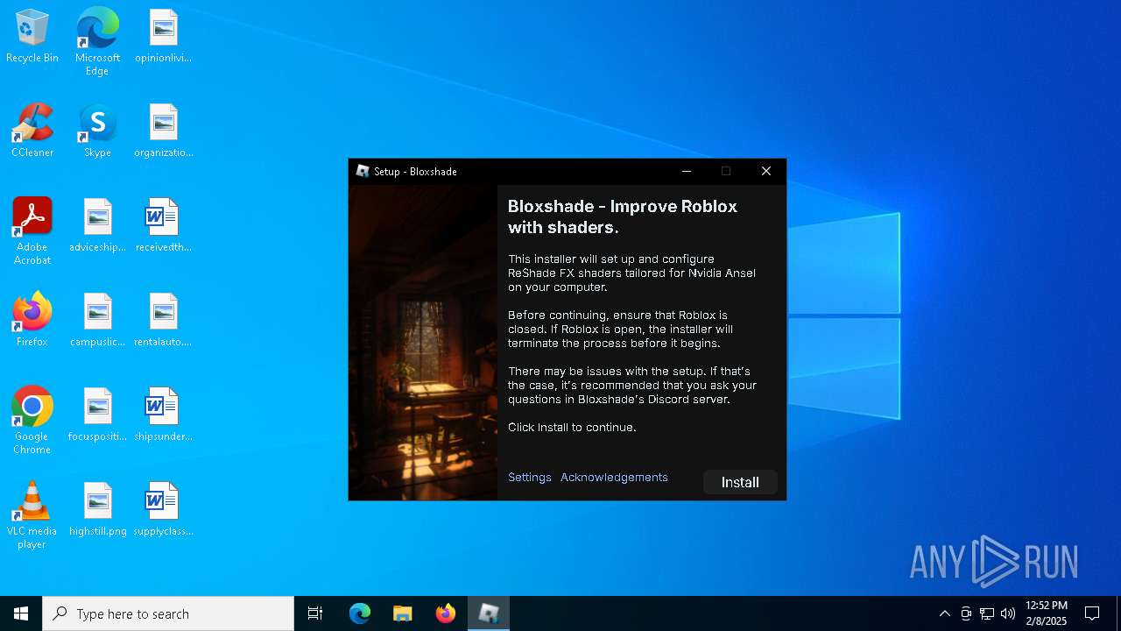Image resolution: width=1121 pixels, height=631 pixels.
Task: Click the Bloxshade icon in the title bar
Action: point(363,171)
